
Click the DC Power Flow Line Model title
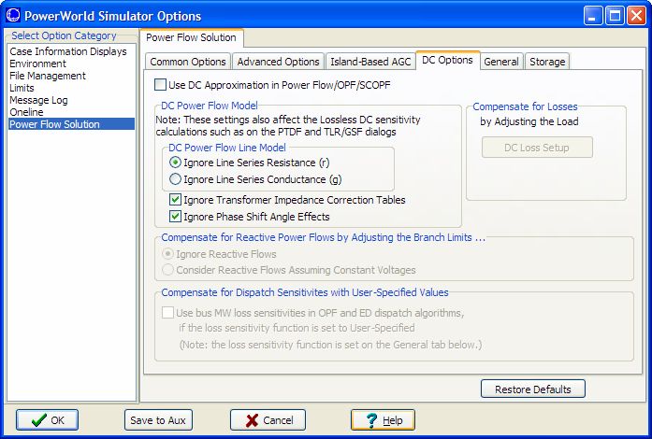(x=227, y=148)
